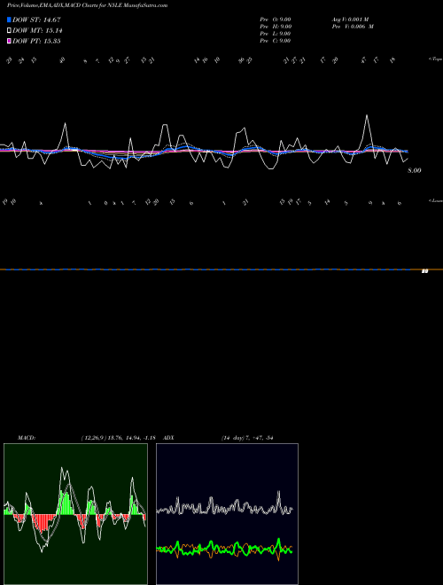Select the 'DOW ST: 14.67' legend text
The image size is (443, 585).
point(36,19)
